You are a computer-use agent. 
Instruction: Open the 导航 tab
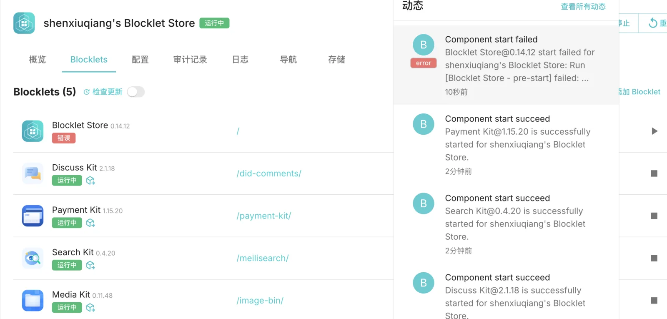coord(288,60)
